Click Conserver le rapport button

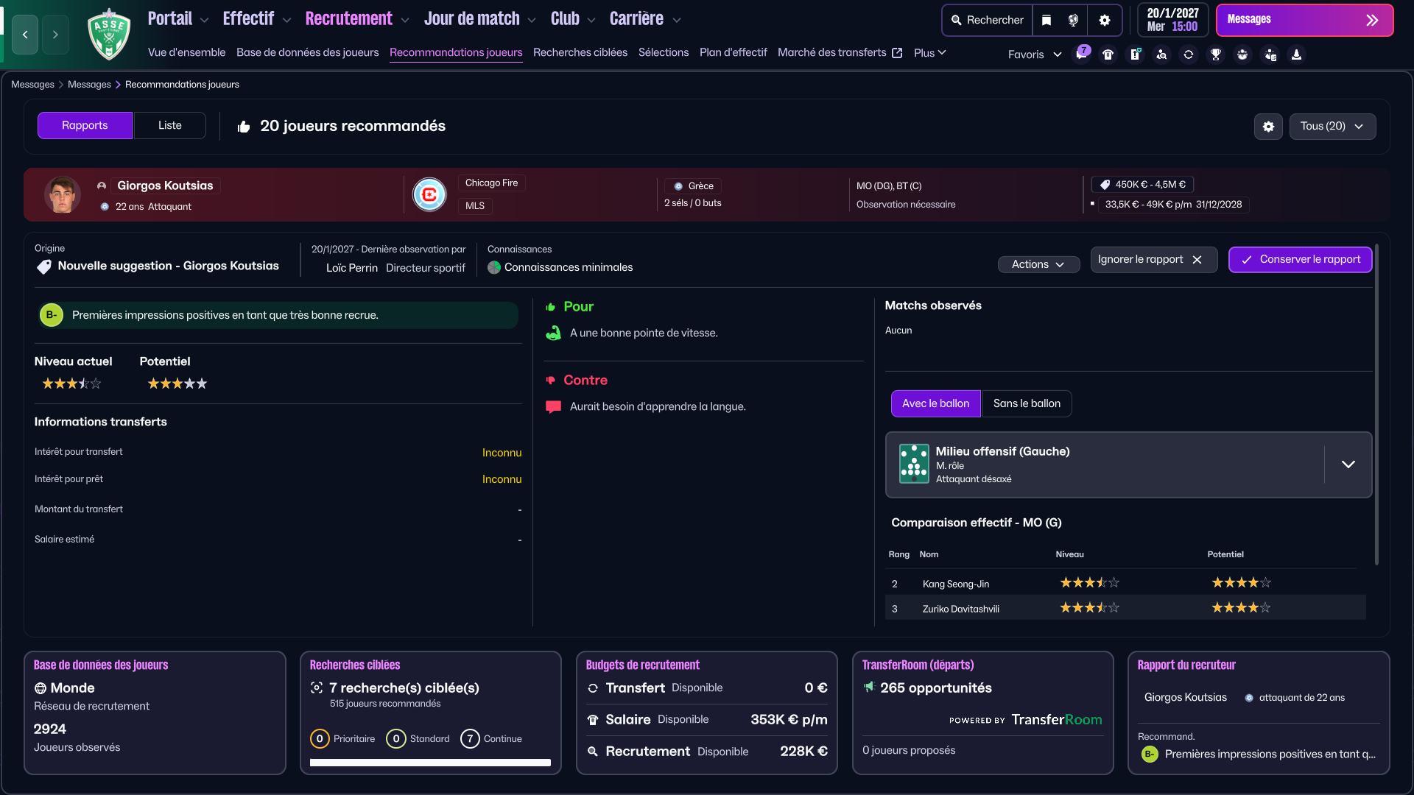pyautogui.click(x=1300, y=260)
